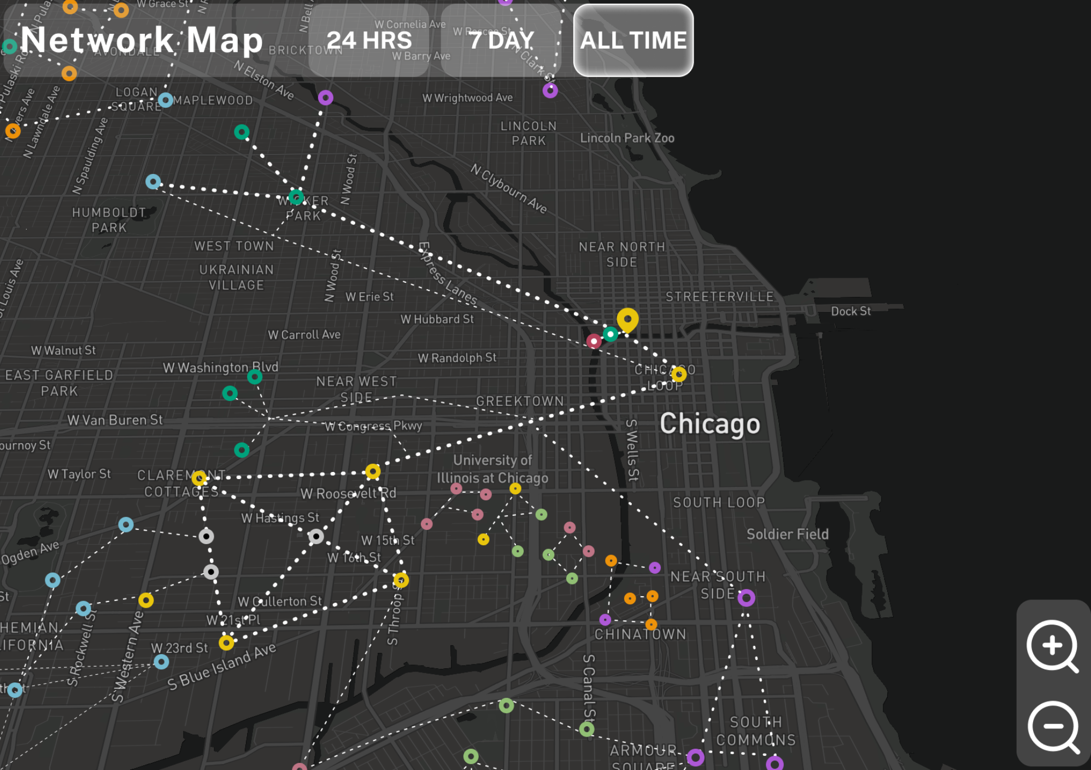Viewport: 1091px width, 770px height.
Task: Switch to the 24 HRS time range
Action: 369,40
